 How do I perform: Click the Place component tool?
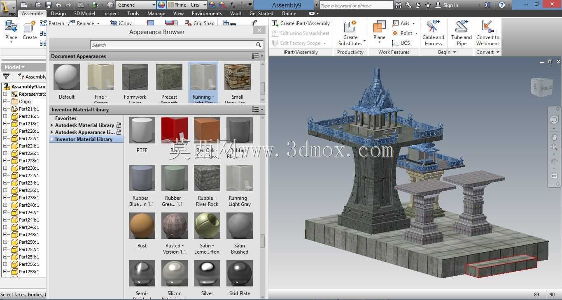[x=11, y=32]
